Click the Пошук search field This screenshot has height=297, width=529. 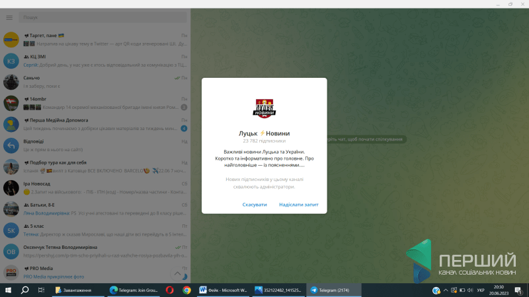click(99, 17)
